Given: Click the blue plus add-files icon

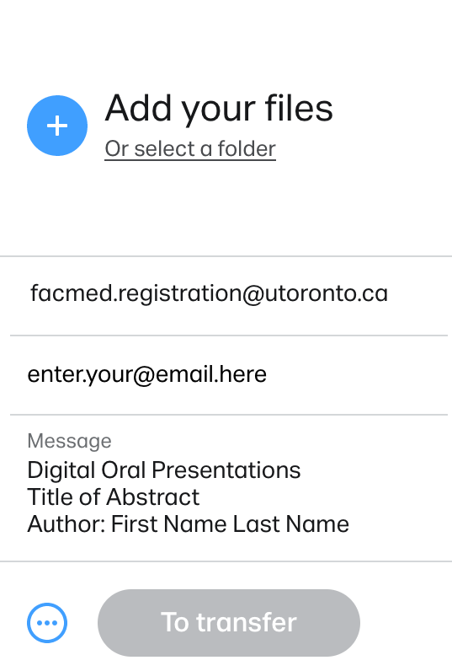Looking at the screenshot, I should (x=57, y=126).
